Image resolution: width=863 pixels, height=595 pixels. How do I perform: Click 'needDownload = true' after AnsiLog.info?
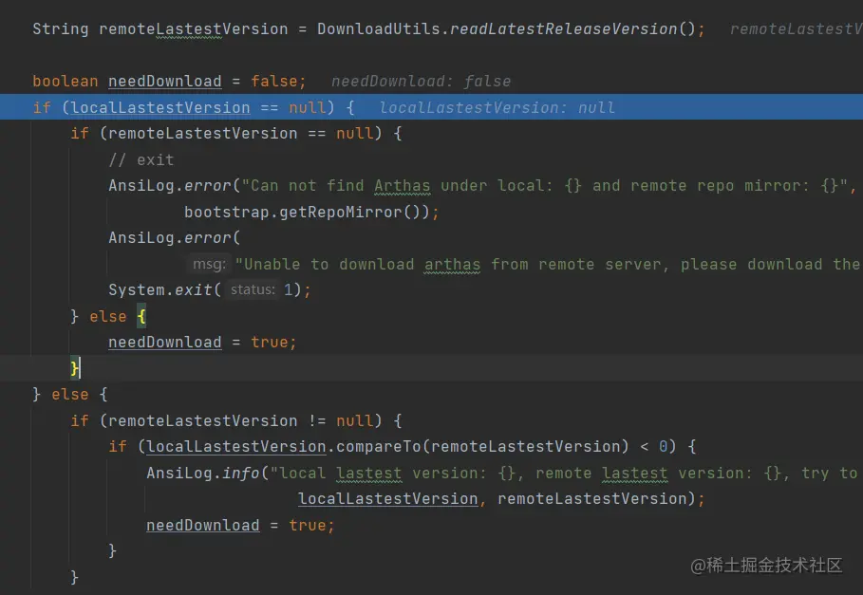235,525
